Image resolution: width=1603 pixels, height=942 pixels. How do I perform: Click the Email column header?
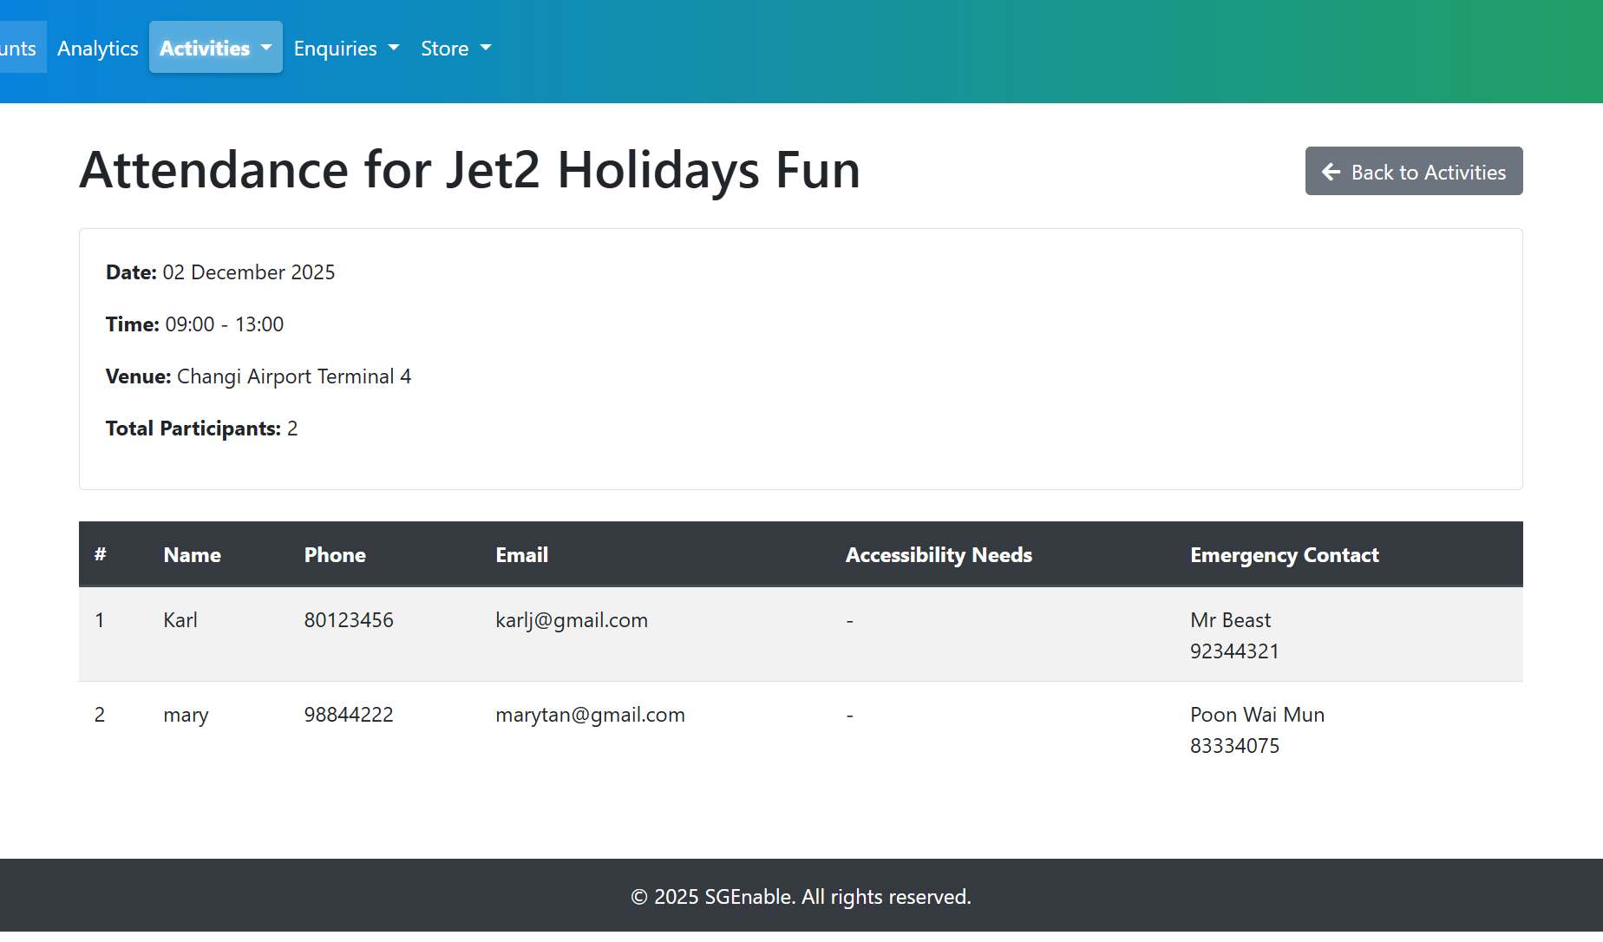click(521, 555)
